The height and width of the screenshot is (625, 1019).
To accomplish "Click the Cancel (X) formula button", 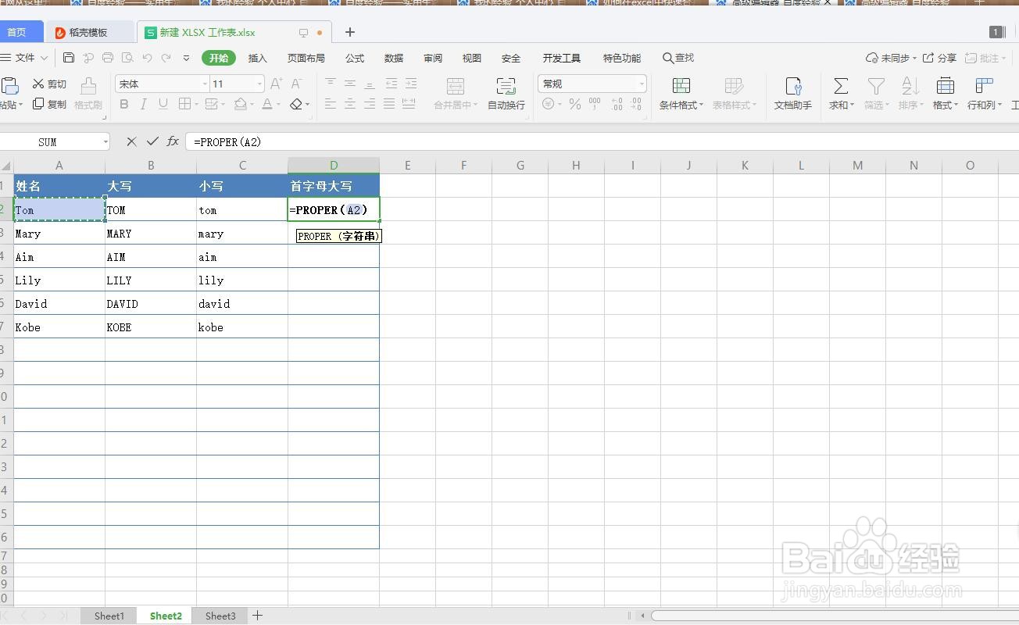I will pyautogui.click(x=131, y=141).
